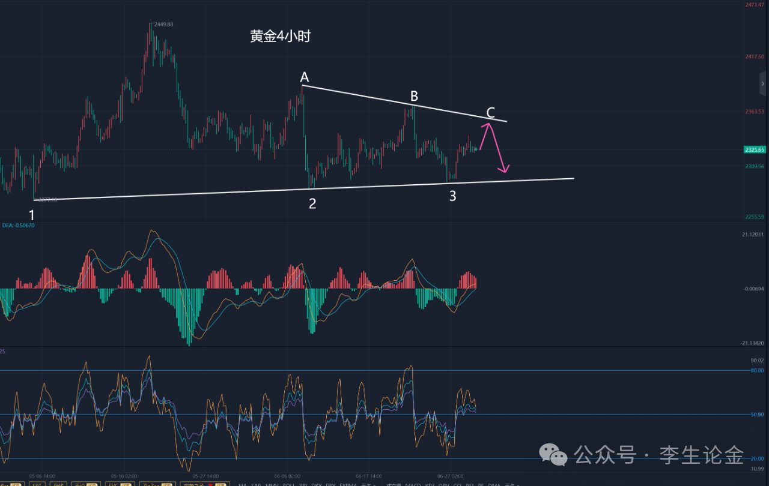Select the SAR overlay indicator
Image resolution: width=769 pixels, height=486 pixels.
pos(257,485)
